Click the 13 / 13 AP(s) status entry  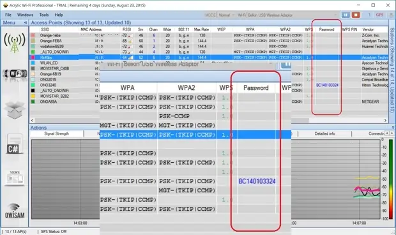(16, 231)
